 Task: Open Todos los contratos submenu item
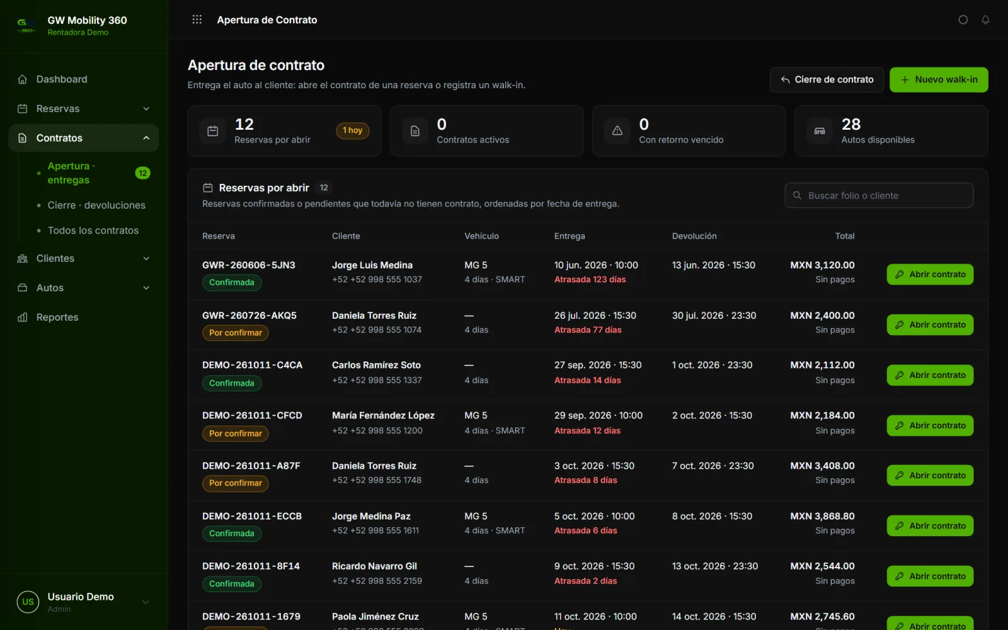(94, 231)
